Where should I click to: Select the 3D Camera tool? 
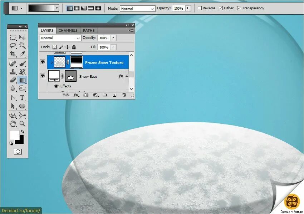point(22,116)
